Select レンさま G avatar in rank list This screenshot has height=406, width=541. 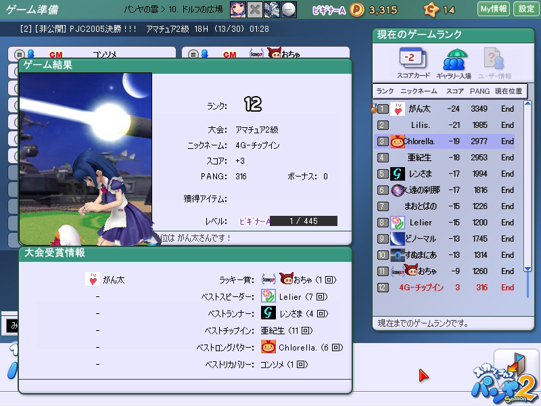click(x=397, y=174)
